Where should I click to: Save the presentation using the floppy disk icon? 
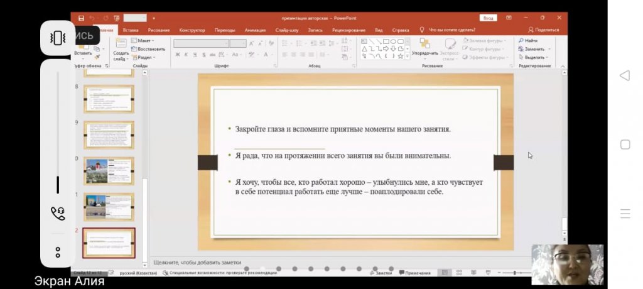pos(81,18)
